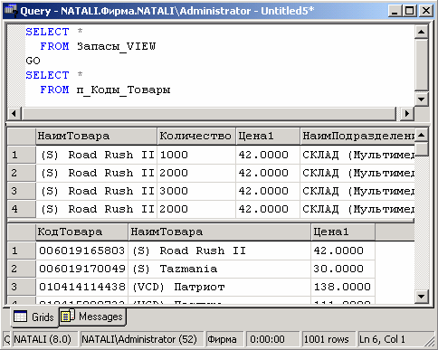Select first grid's Цена1 column header
This screenshot has height=350, width=438.
pyautogui.click(x=268, y=136)
